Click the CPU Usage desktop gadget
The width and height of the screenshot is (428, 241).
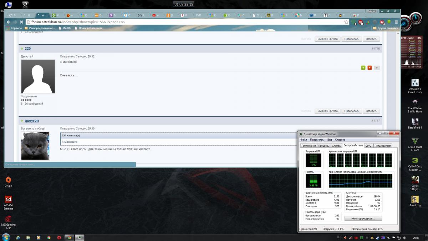pos(411,52)
